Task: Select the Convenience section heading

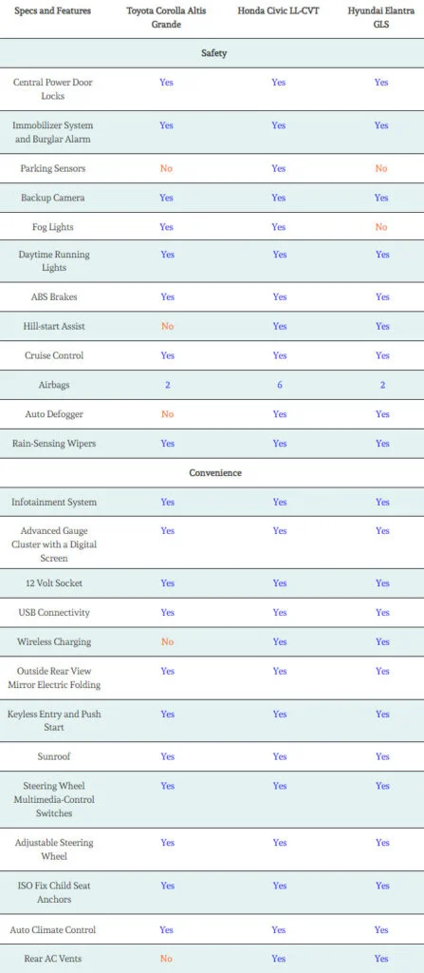Action: 215,473
